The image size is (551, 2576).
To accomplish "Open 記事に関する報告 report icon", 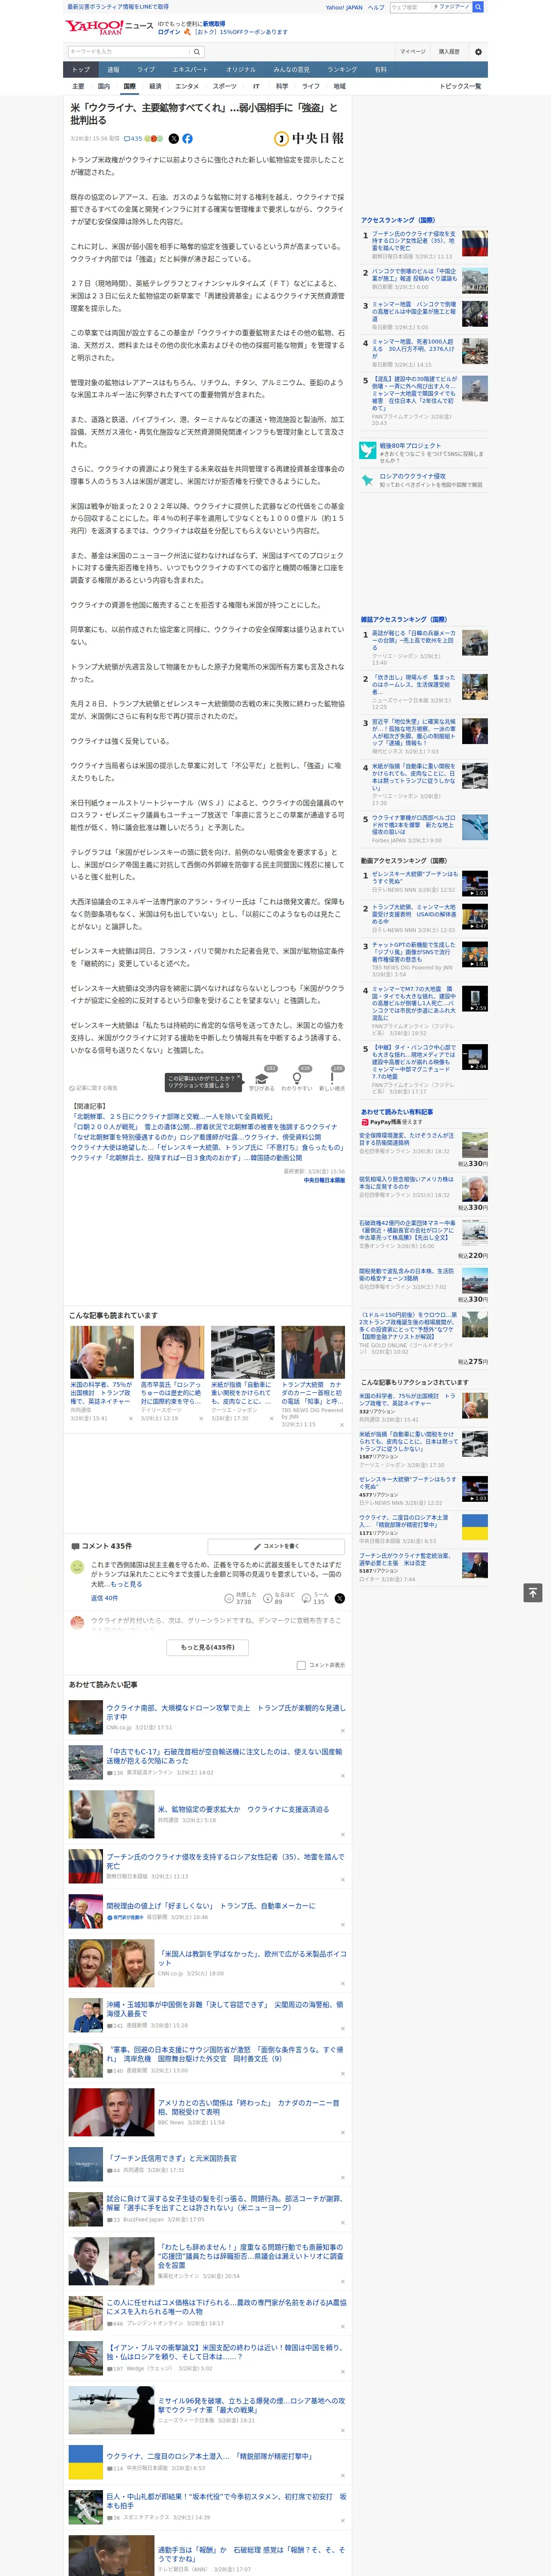I will (x=93, y=1088).
